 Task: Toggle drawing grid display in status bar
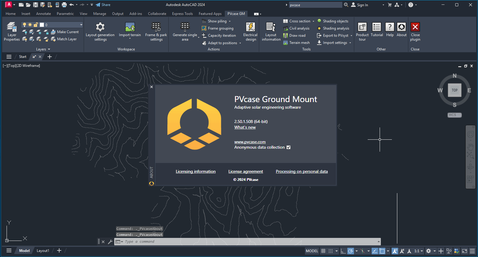(323, 251)
